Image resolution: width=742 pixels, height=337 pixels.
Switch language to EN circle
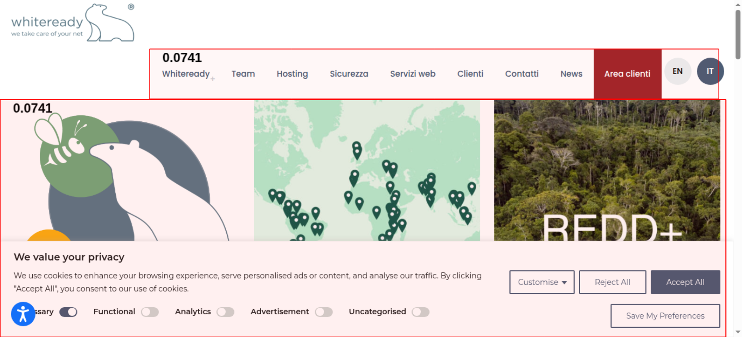click(x=677, y=71)
